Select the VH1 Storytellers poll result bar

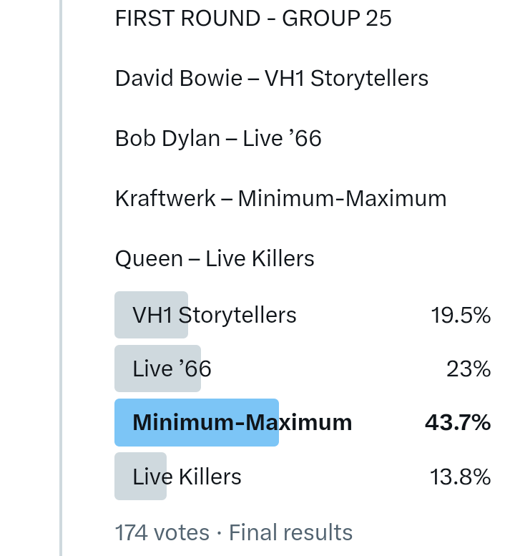coord(152,315)
